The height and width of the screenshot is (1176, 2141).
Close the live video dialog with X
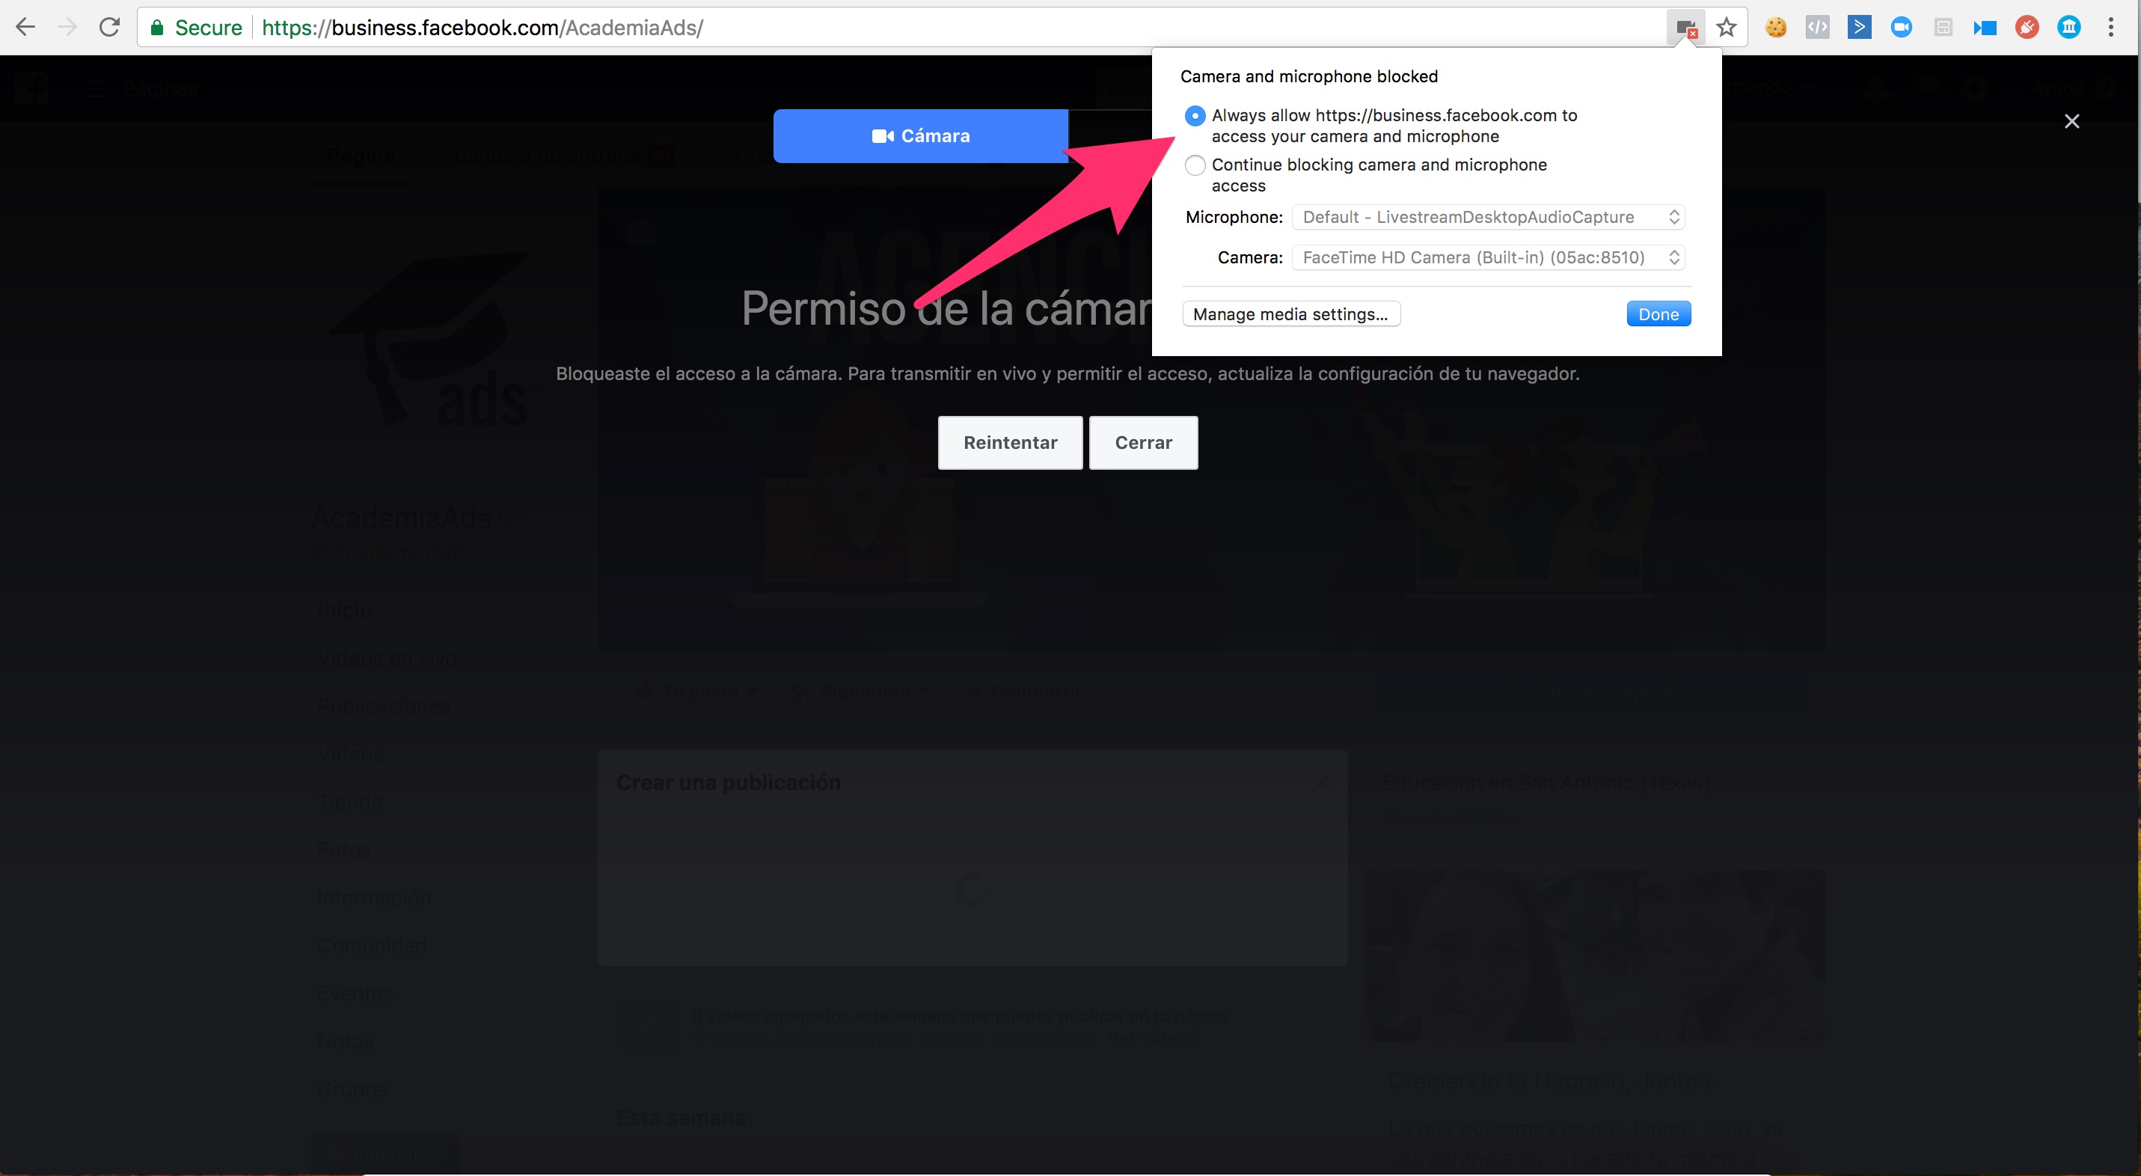[x=2072, y=121]
